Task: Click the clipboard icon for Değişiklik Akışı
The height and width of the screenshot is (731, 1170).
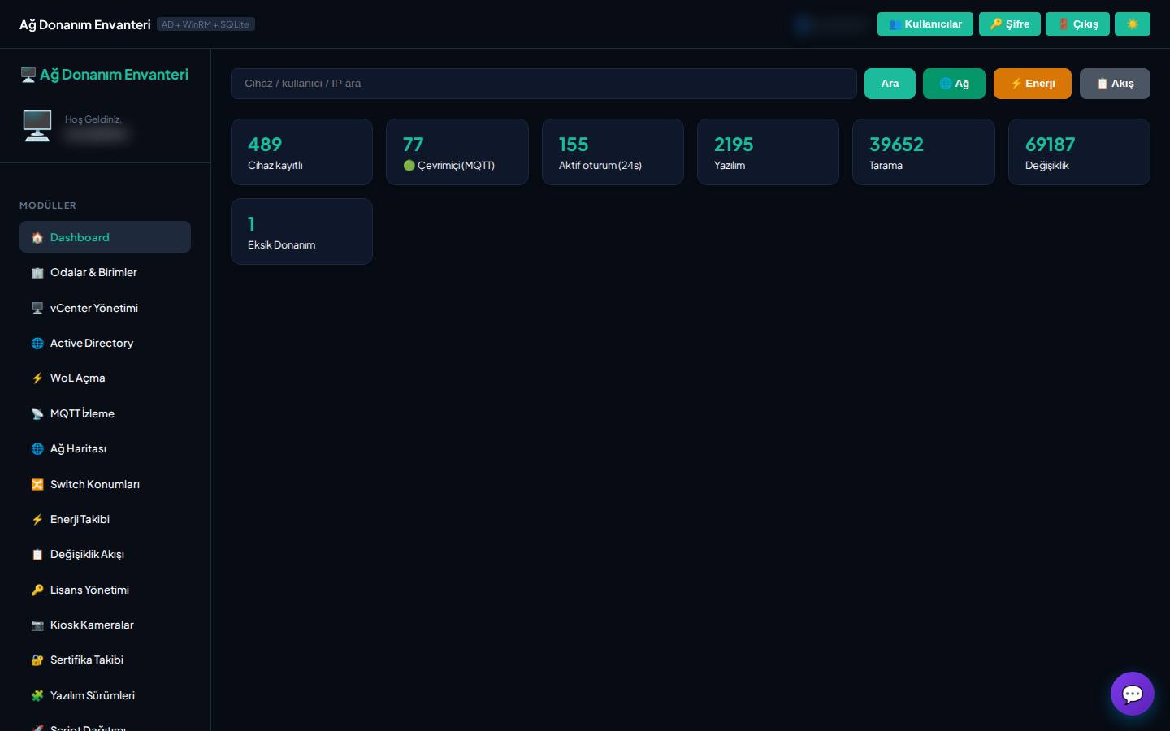Action: click(x=37, y=555)
